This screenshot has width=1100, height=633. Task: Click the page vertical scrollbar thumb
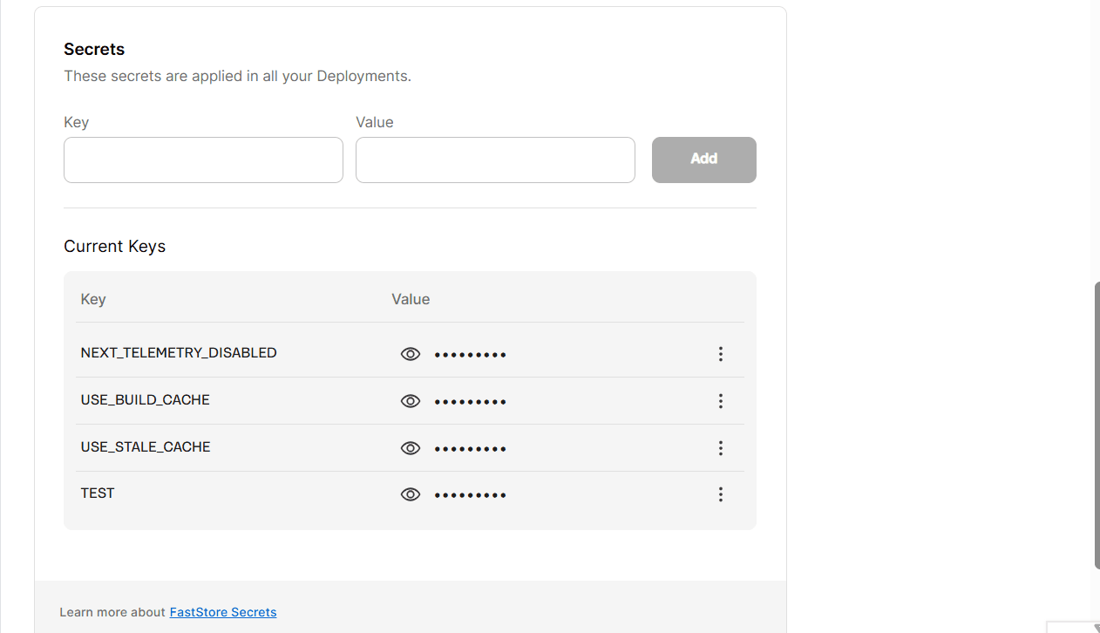coord(1097,425)
